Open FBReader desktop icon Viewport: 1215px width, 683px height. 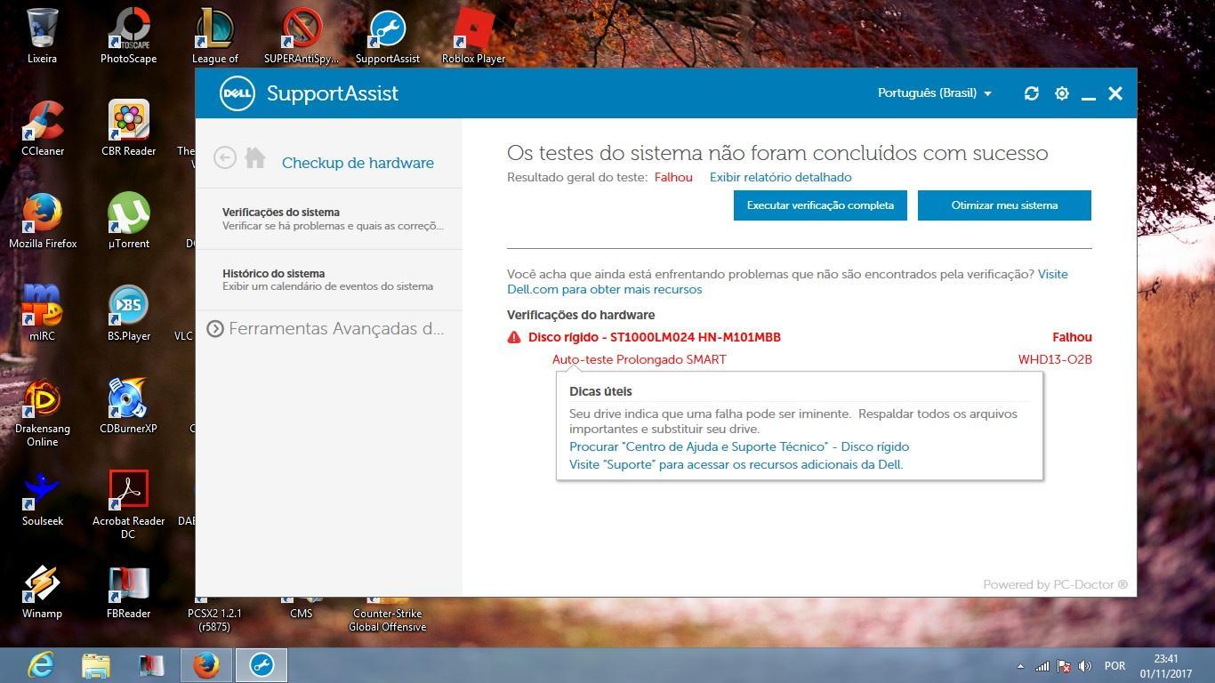click(128, 591)
